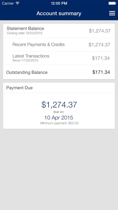Image resolution: width=118 pixels, height=210 pixels.
Task: Tap the Account summary title
Action: [x=59, y=13]
